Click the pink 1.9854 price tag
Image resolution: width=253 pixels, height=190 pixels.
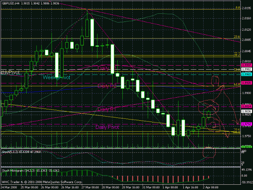[247, 107]
